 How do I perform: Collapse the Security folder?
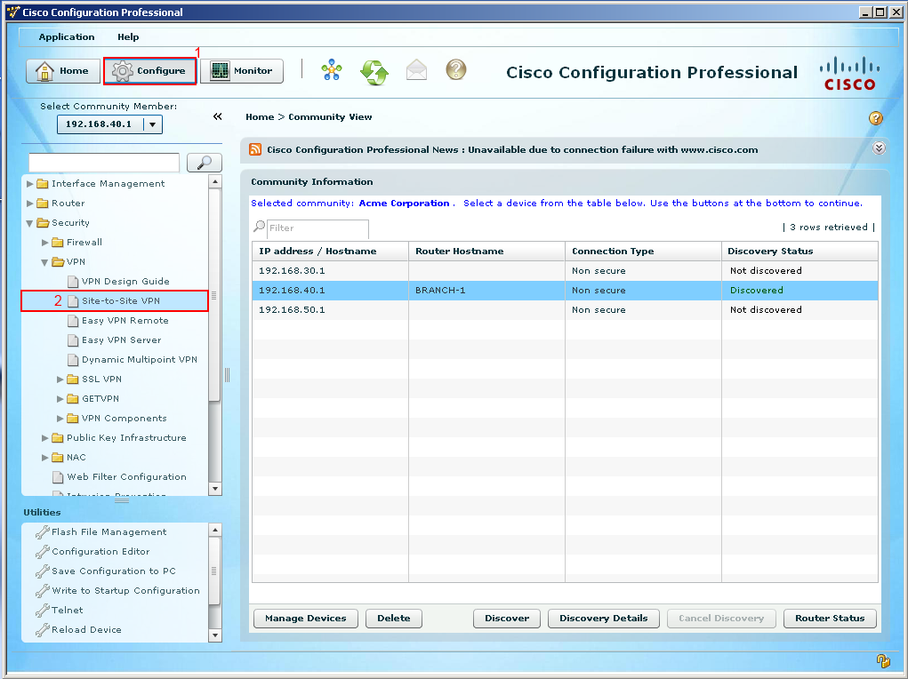30,223
